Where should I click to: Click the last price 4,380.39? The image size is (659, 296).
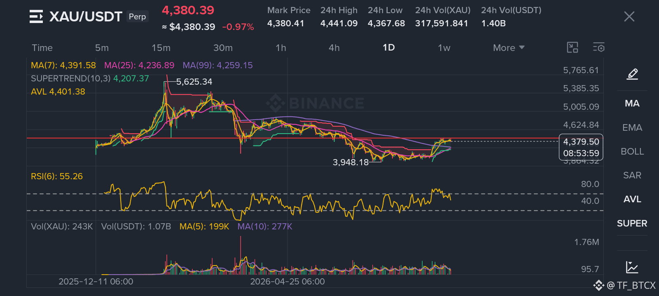pos(188,10)
